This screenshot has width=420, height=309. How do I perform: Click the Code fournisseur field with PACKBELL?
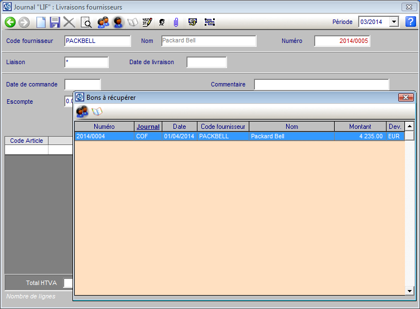(x=97, y=41)
